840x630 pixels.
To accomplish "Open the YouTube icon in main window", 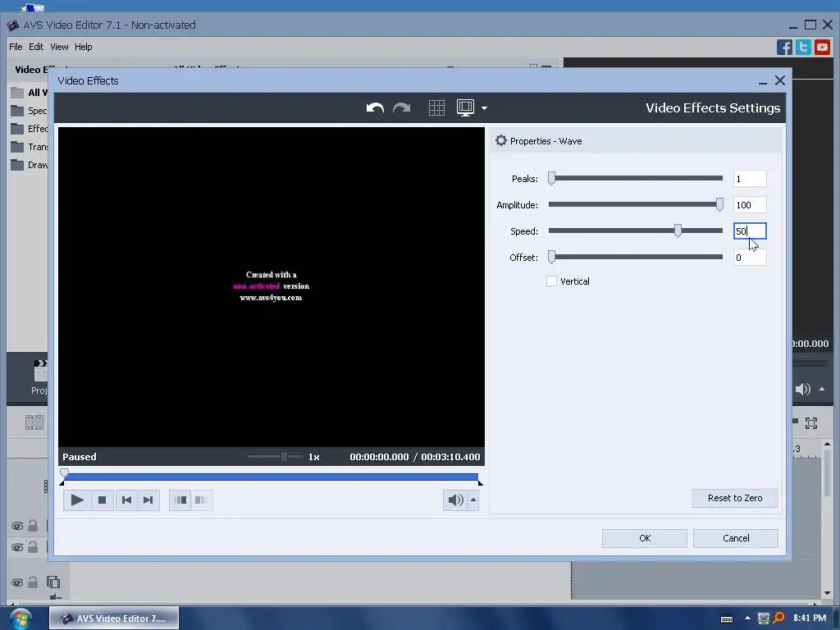I will (822, 47).
